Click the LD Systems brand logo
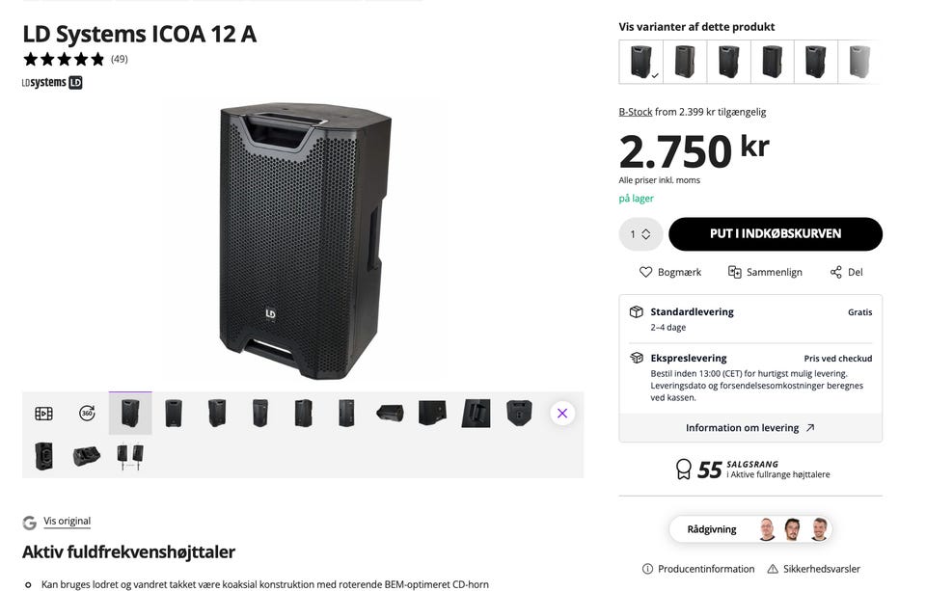Screen dimensions: 926x591 point(52,83)
